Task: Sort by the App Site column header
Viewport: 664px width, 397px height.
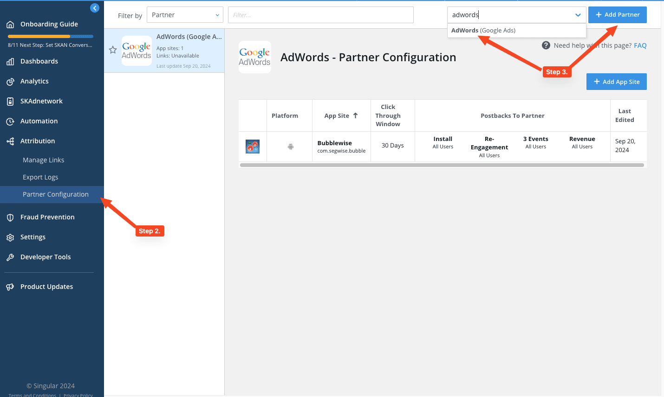Action: coord(341,116)
